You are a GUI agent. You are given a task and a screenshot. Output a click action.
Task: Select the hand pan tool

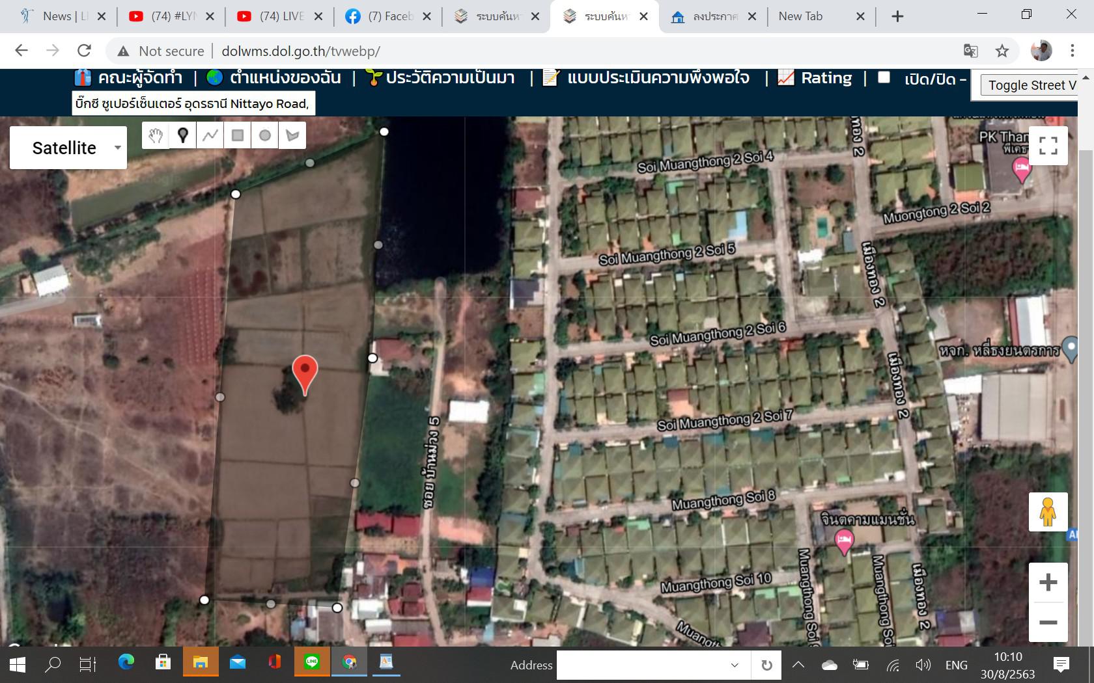(x=156, y=135)
